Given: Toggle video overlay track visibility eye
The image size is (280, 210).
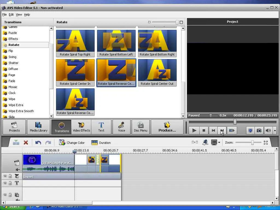Looking at the screenshot, I should click(x=5, y=195).
